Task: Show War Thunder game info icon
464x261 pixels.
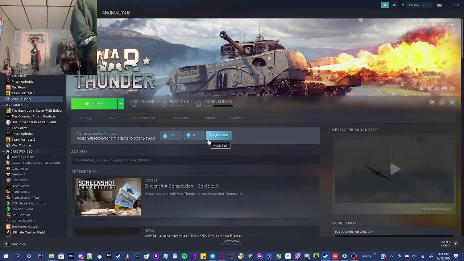Action: pyautogui.click(x=442, y=102)
